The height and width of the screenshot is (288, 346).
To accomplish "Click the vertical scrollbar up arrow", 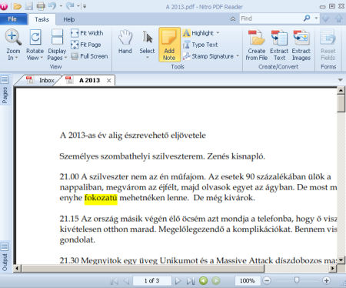I will point(341,90).
